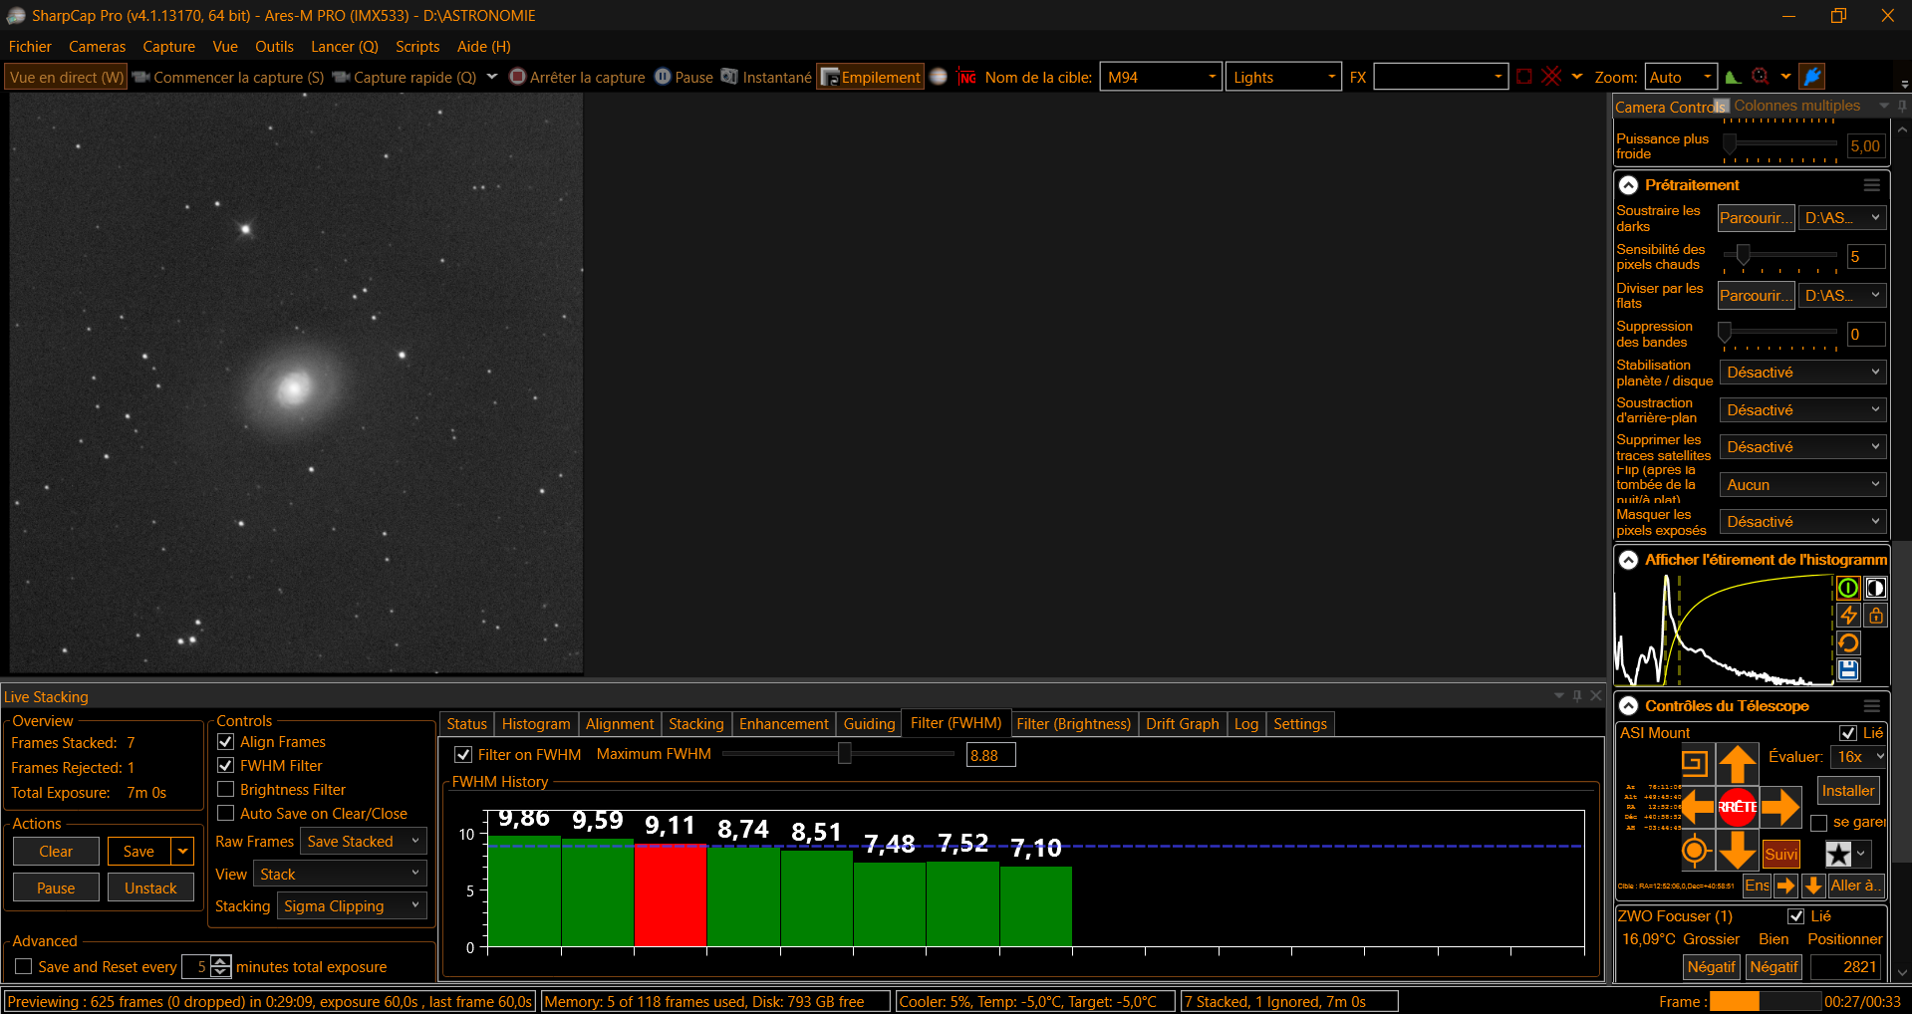The image size is (1912, 1014).
Task: Click the lightning auto-stretch icon
Action: click(1848, 616)
